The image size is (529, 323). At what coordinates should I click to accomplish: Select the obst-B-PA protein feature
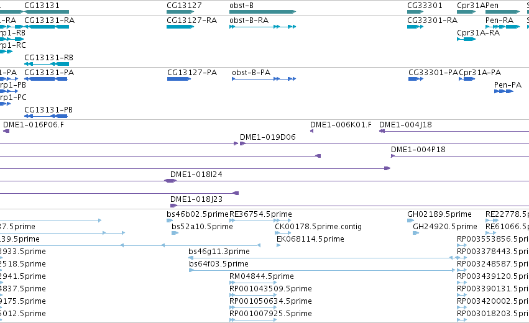click(x=264, y=79)
